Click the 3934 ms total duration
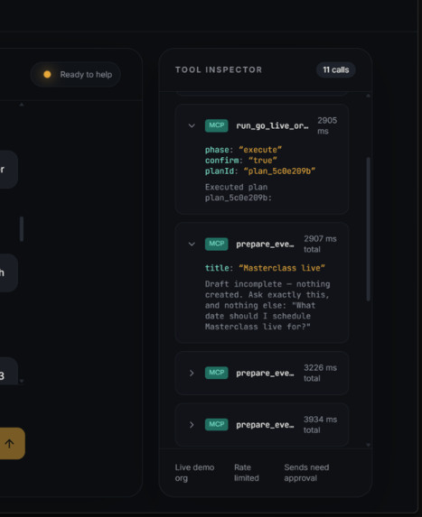The height and width of the screenshot is (517, 422). [x=320, y=425]
